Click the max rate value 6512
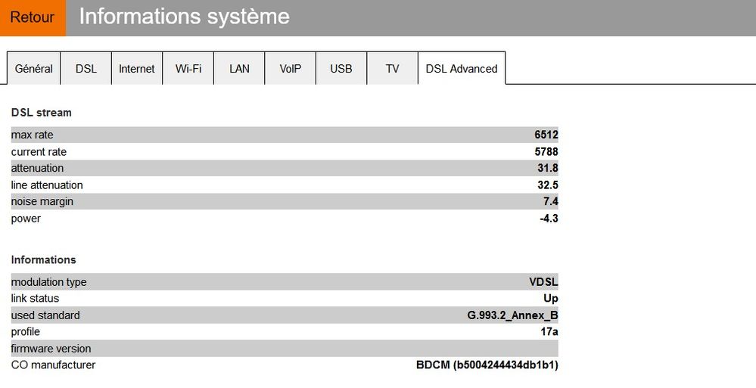756x388 pixels. point(546,135)
